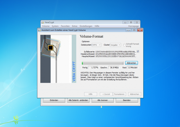Click the Alle trennen button
Image resolution: width=180 pixels, height=127 pixels.
[x=102, y=100]
